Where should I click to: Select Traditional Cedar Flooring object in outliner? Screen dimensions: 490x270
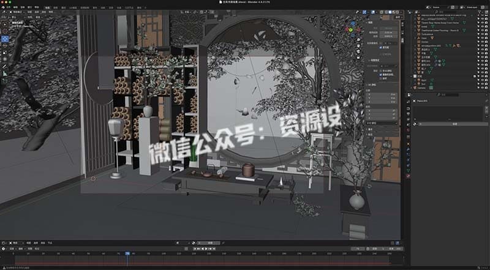tap(440, 31)
